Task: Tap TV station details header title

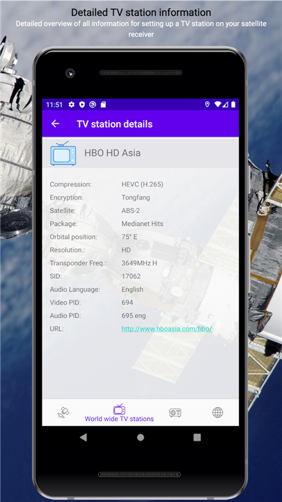Action: [x=114, y=124]
